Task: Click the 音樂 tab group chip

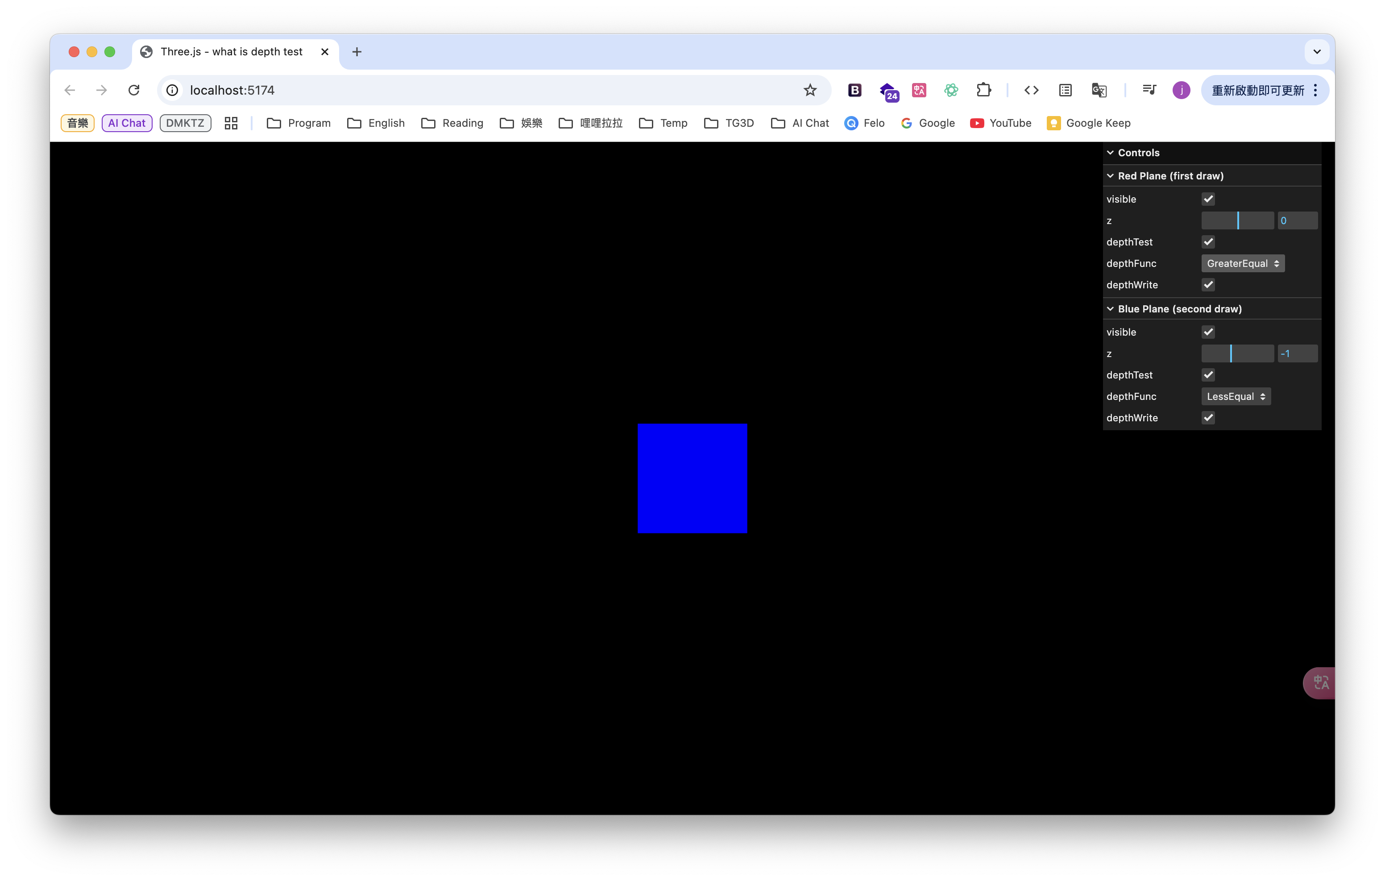Action: coord(77,123)
